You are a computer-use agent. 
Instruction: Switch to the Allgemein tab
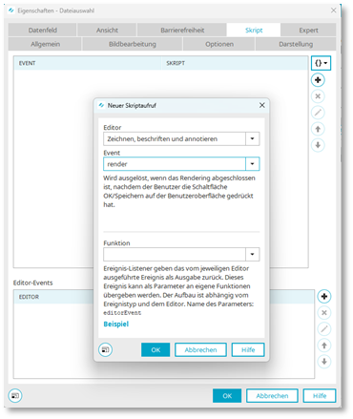point(45,44)
